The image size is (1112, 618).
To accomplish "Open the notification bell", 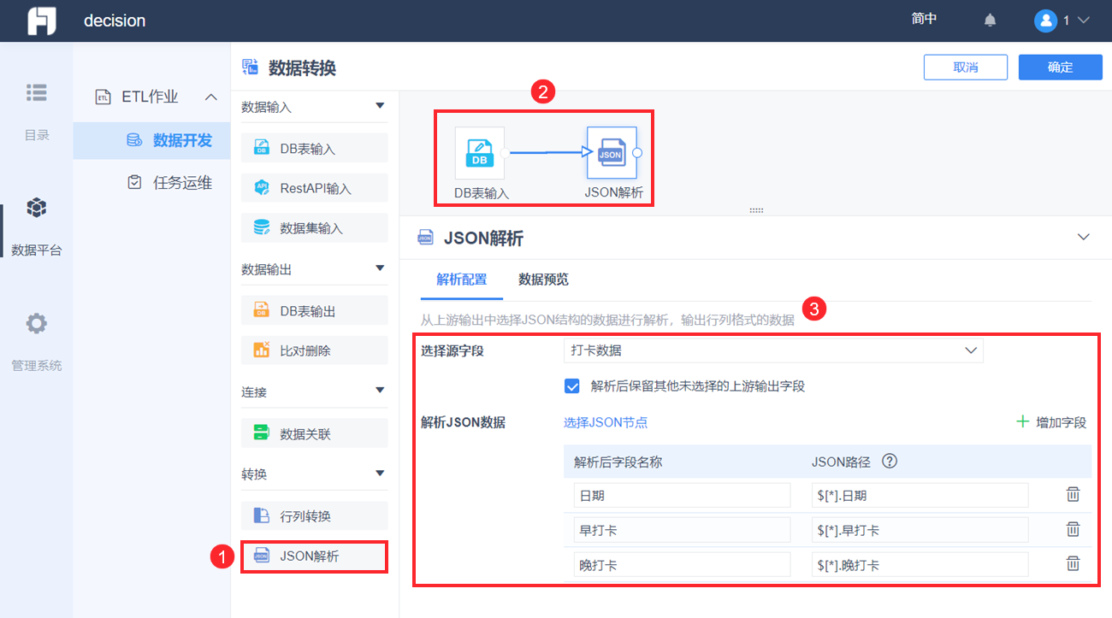I will [x=991, y=21].
